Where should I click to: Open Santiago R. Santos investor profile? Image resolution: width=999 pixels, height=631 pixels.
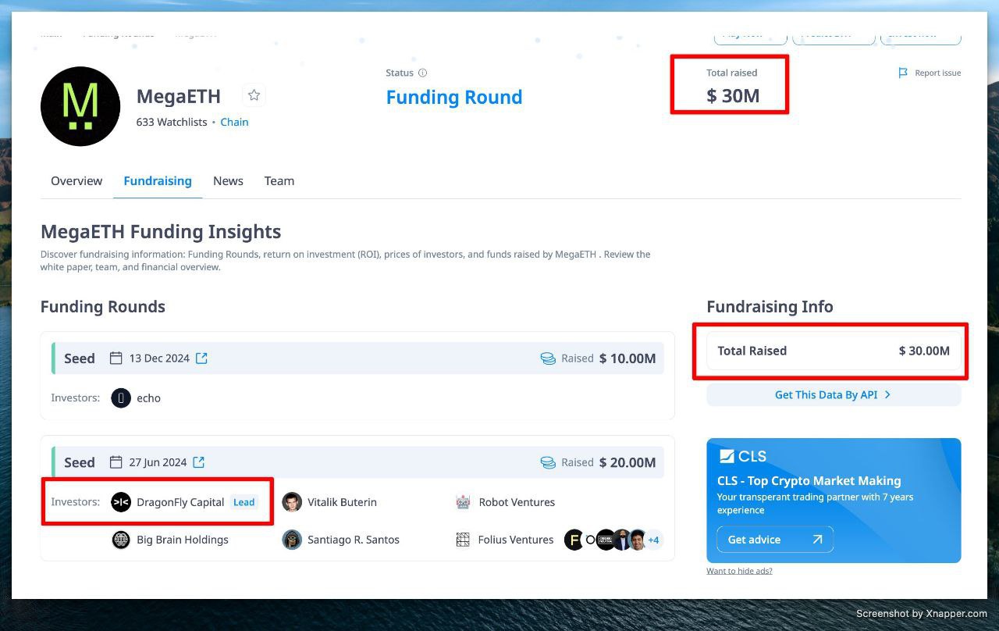353,540
